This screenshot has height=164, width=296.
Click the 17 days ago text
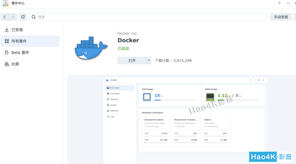point(180,126)
